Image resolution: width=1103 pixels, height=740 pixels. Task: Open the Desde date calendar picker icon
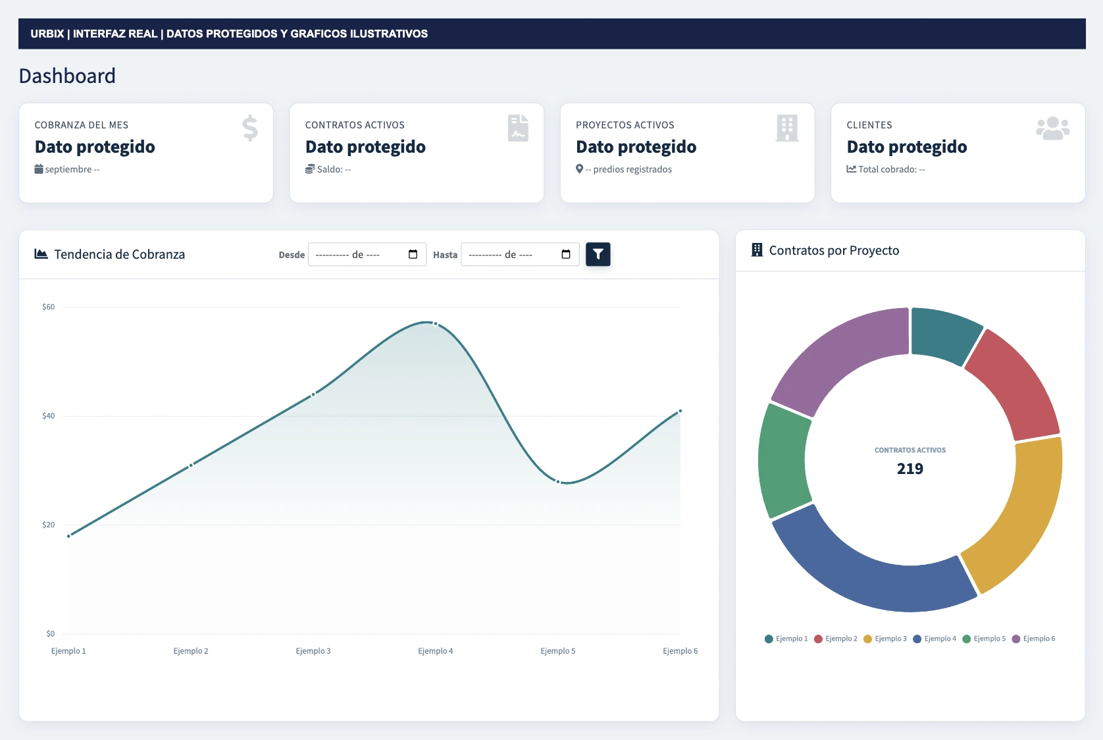pyautogui.click(x=413, y=254)
